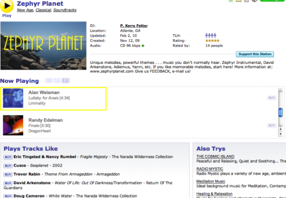Open THE COSMIC ISLAND station link
Image resolution: width=286 pixels, height=198 pixels.
(215, 156)
